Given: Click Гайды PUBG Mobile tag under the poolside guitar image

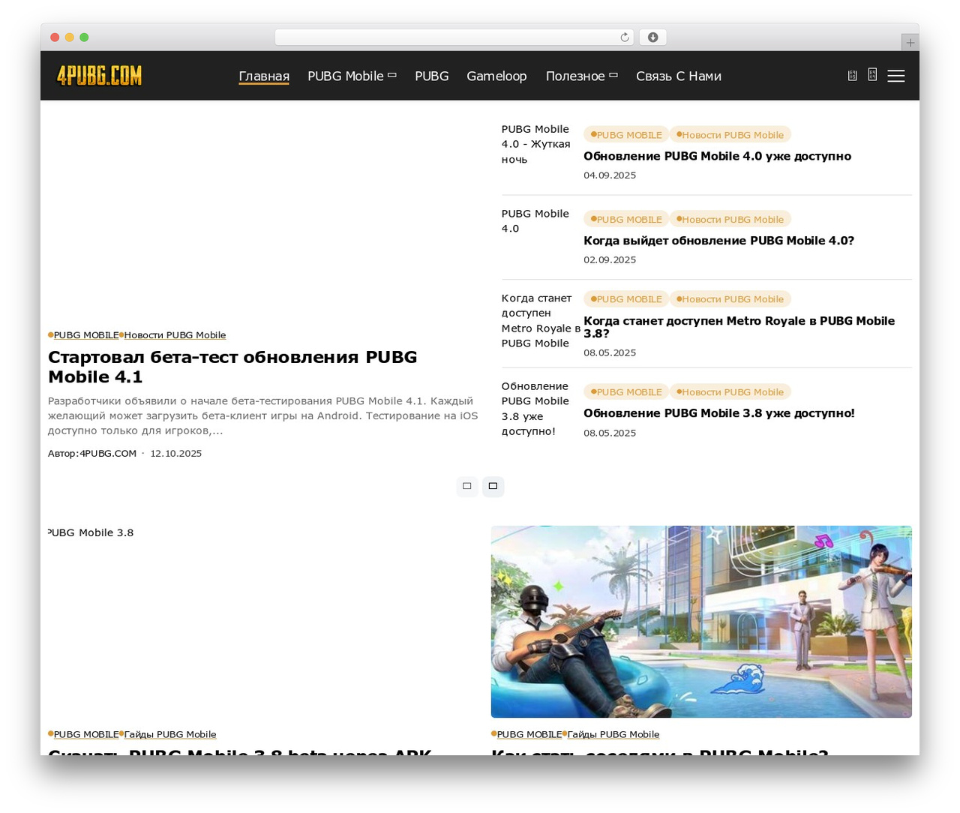Looking at the screenshot, I should click(613, 734).
